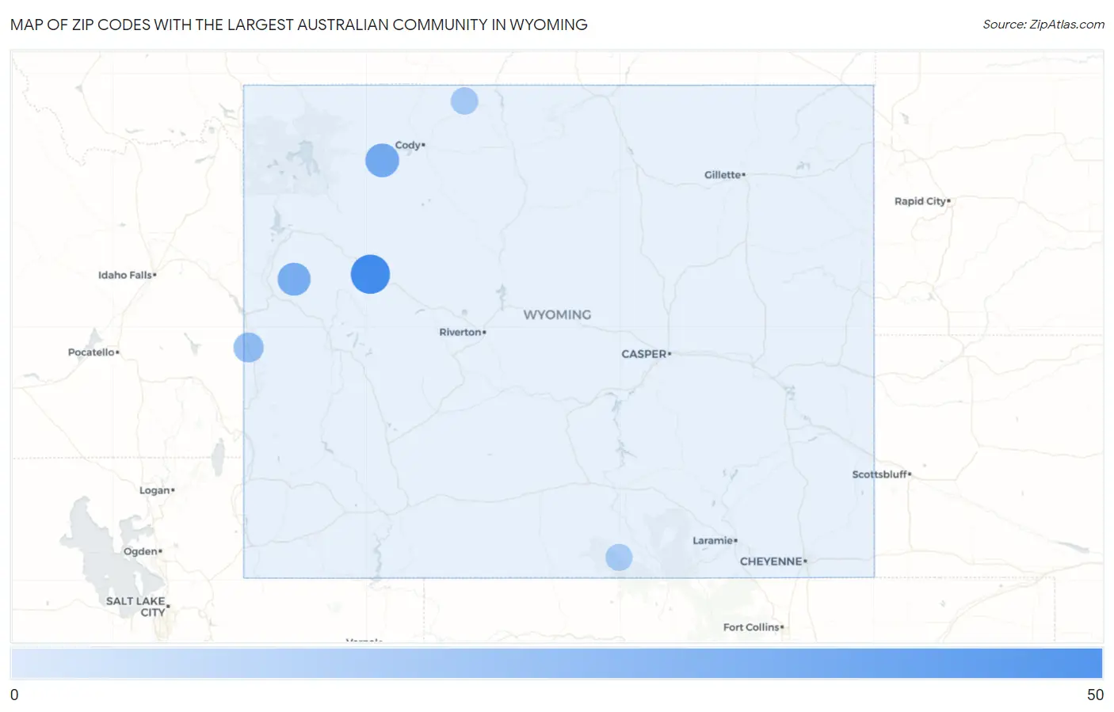Click the Riverton city label
1114x712 pixels.
460,333
